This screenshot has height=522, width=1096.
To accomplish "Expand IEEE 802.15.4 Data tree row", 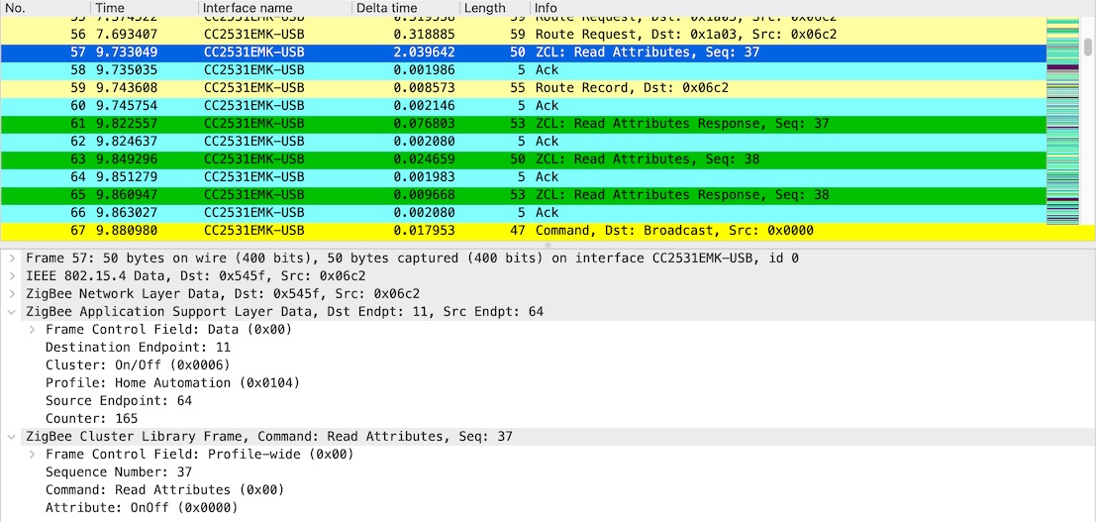I will tap(13, 275).
